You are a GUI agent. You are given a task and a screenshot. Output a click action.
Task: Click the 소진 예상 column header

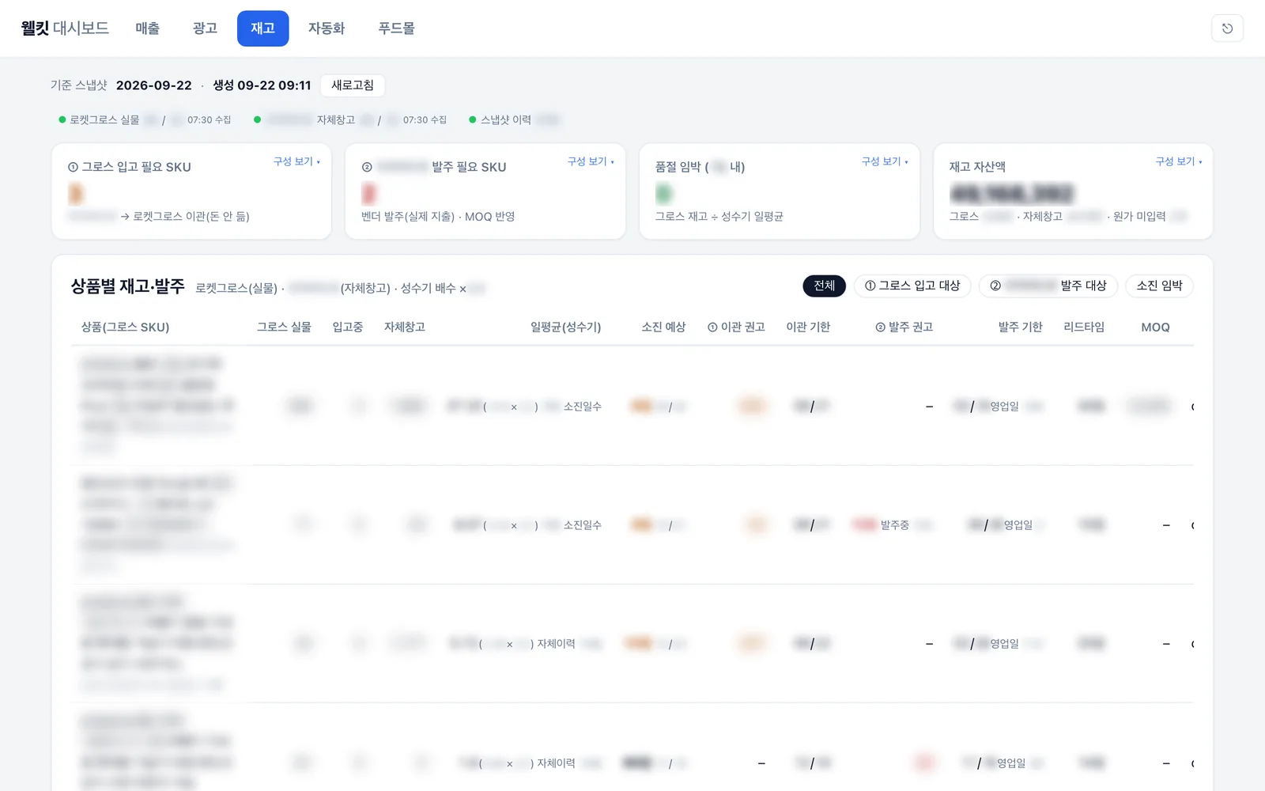click(x=663, y=327)
